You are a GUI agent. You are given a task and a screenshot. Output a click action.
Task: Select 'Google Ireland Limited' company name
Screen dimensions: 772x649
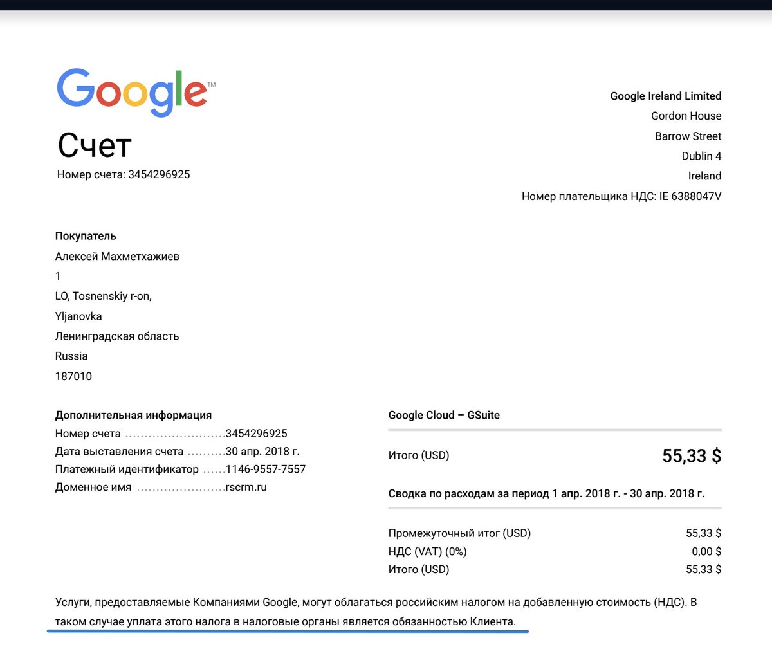(x=666, y=96)
